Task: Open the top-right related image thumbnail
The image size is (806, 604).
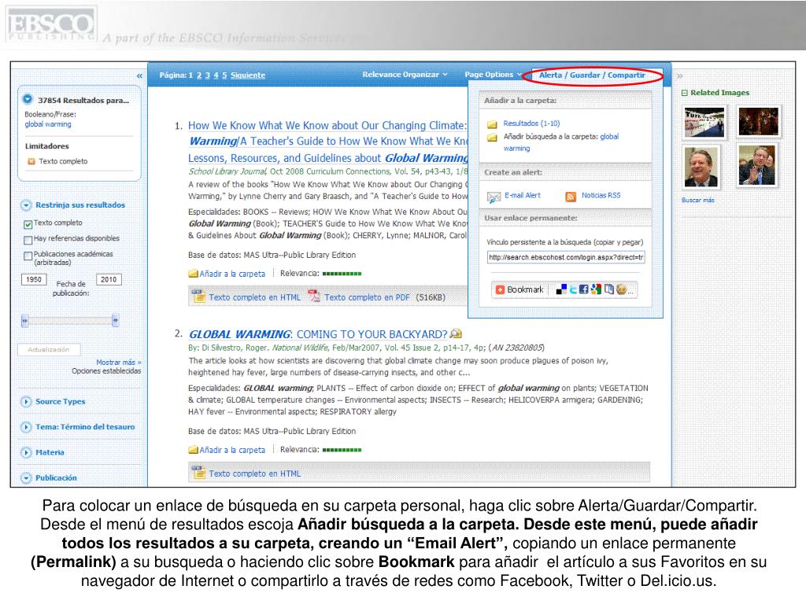Action: coord(758,121)
